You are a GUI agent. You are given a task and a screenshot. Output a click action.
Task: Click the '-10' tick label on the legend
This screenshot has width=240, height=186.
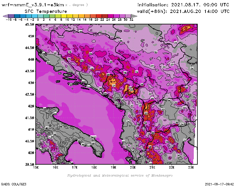[9, 20]
